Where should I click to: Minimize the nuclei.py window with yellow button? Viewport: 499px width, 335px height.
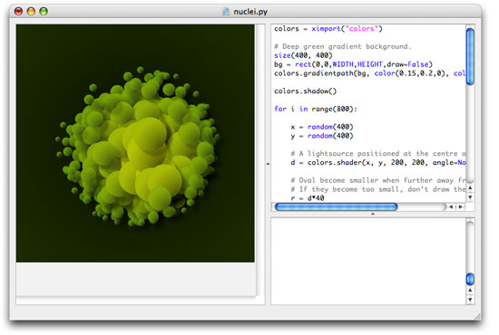[31, 12]
